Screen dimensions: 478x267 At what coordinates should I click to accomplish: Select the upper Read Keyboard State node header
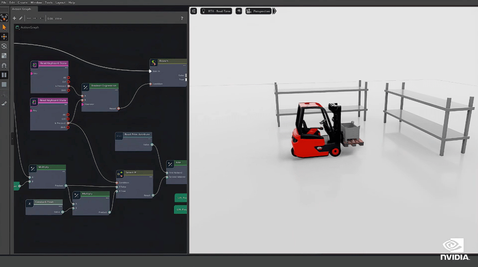[53, 63]
